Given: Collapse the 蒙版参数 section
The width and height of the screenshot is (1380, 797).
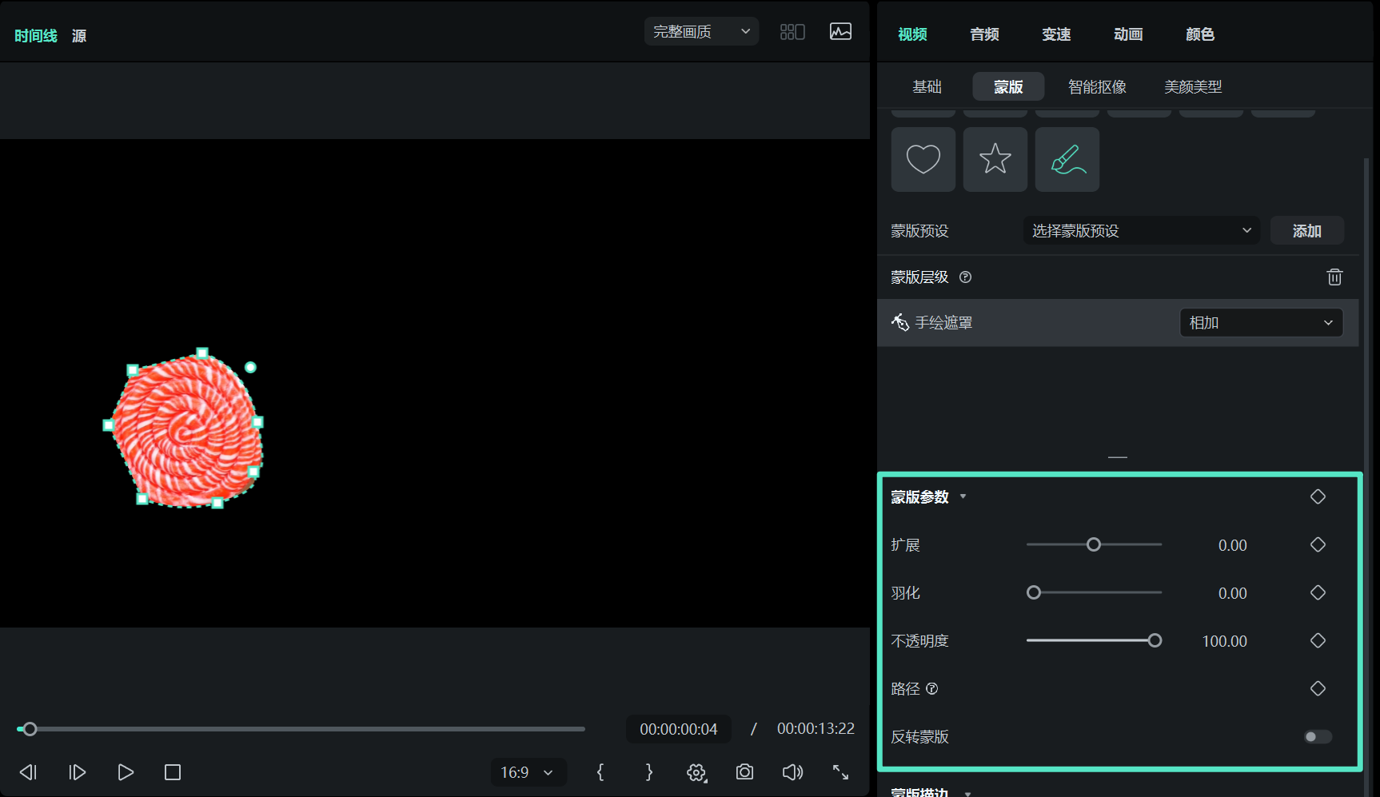Looking at the screenshot, I should coord(963,496).
